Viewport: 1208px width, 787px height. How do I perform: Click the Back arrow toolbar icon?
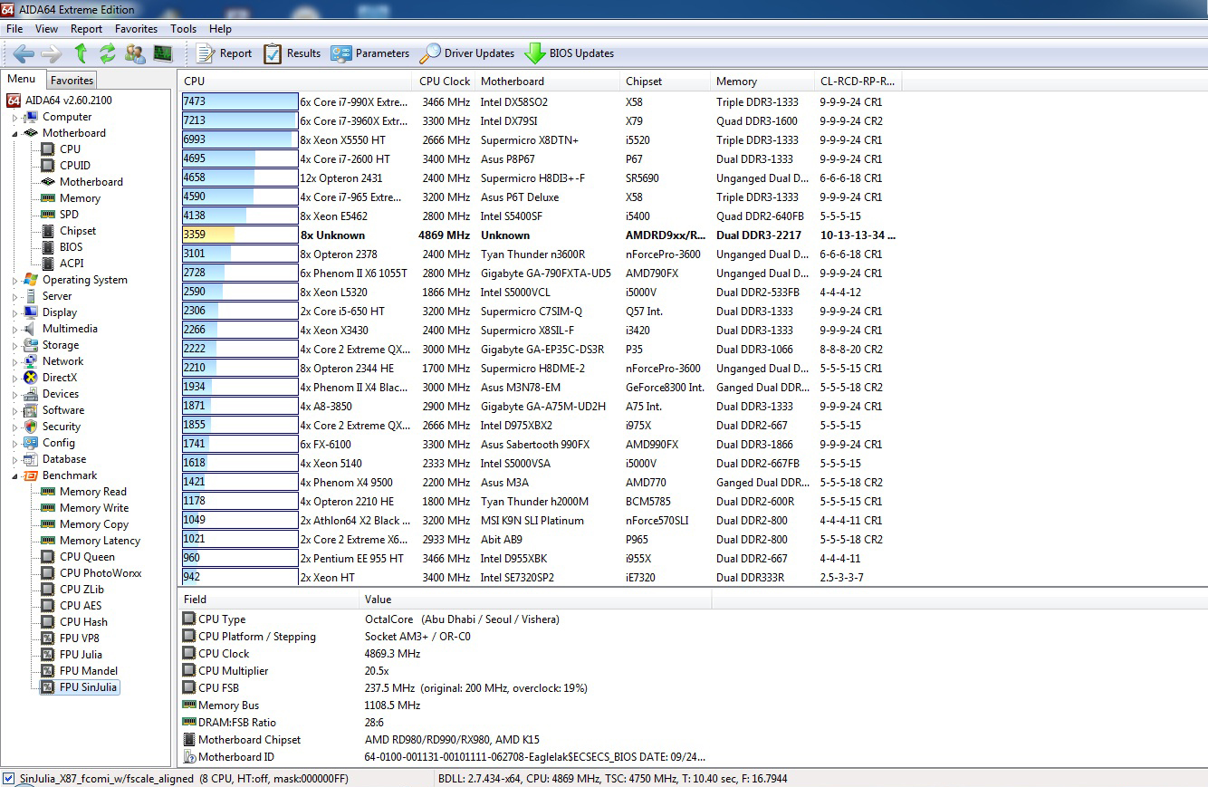(x=24, y=53)
